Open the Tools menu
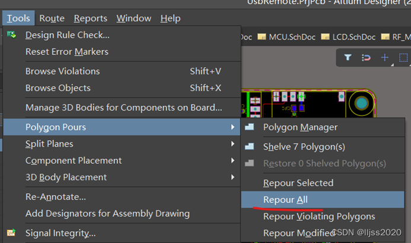Screen dimensions: 411x243 18,18
